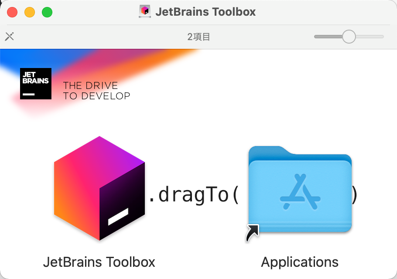The image size is (397, 279).
Task: Click the disk image icon in the title bar
Action: tap(145, 12)
